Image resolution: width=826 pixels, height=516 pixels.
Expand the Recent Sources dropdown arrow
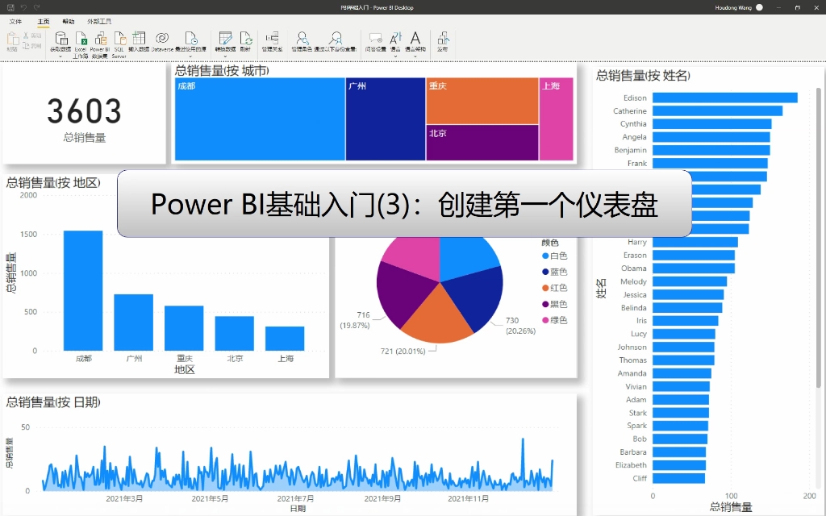(x=190, y=56)
